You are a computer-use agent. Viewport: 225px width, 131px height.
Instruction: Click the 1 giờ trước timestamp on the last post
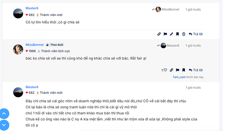193,88
